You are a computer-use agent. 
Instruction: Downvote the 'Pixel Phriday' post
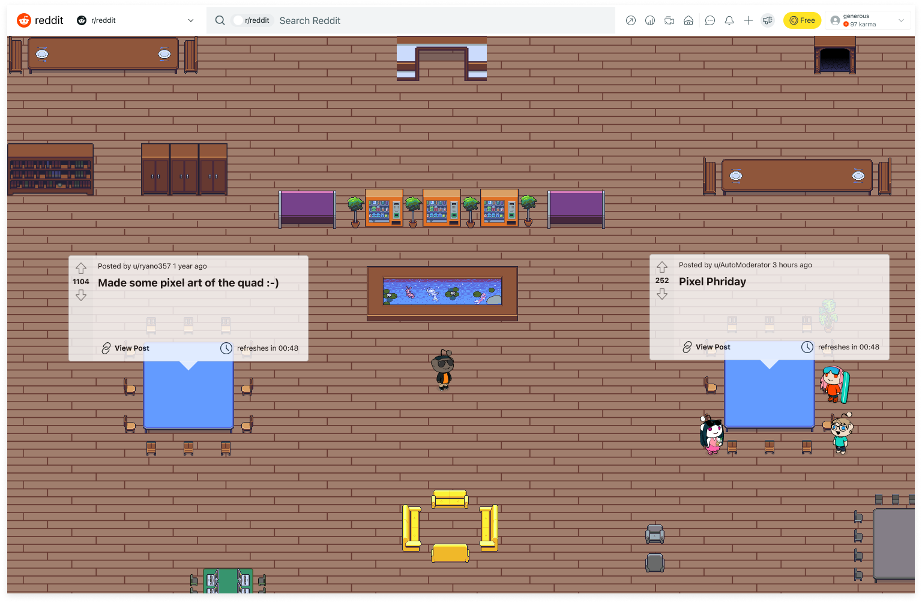tap(662, 294)
